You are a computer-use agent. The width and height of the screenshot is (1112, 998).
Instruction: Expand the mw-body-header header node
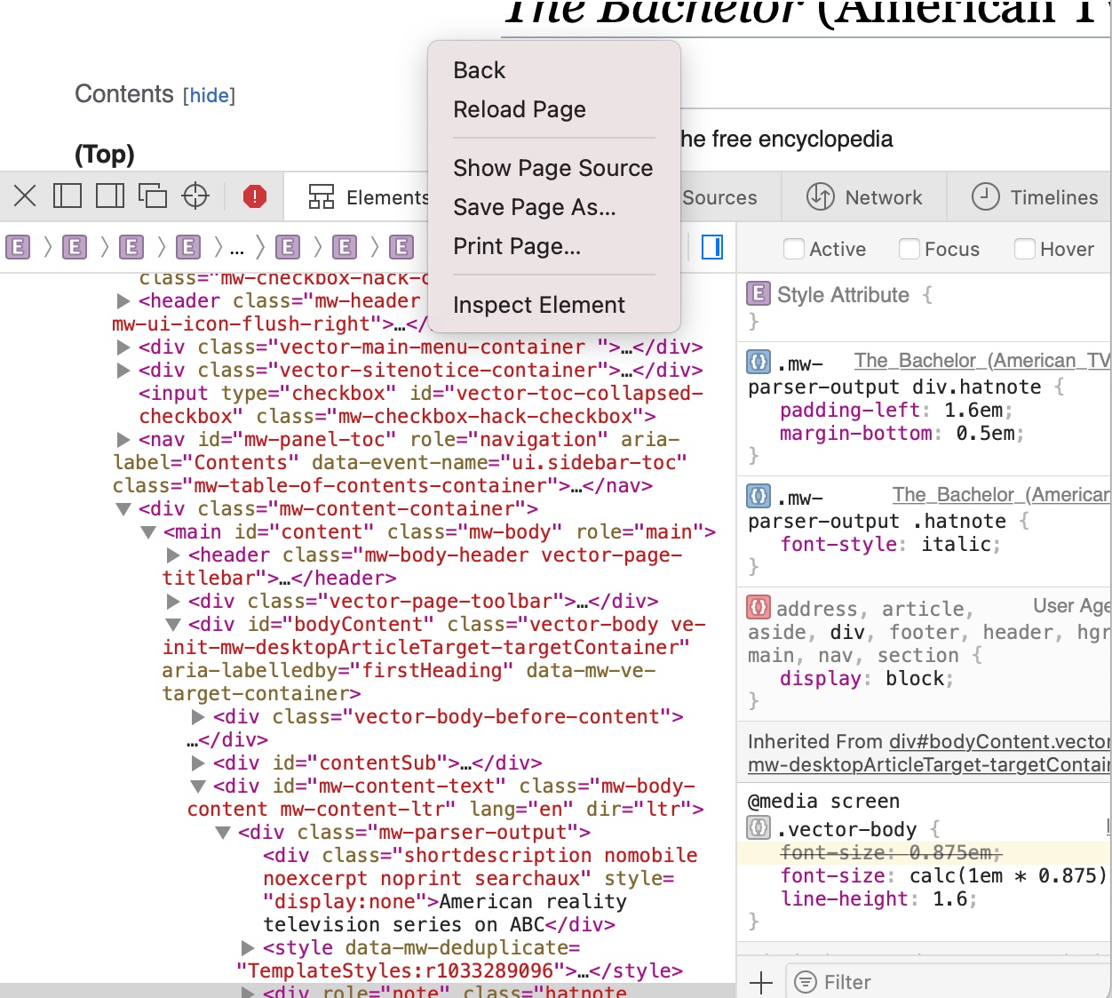[173, 555]
